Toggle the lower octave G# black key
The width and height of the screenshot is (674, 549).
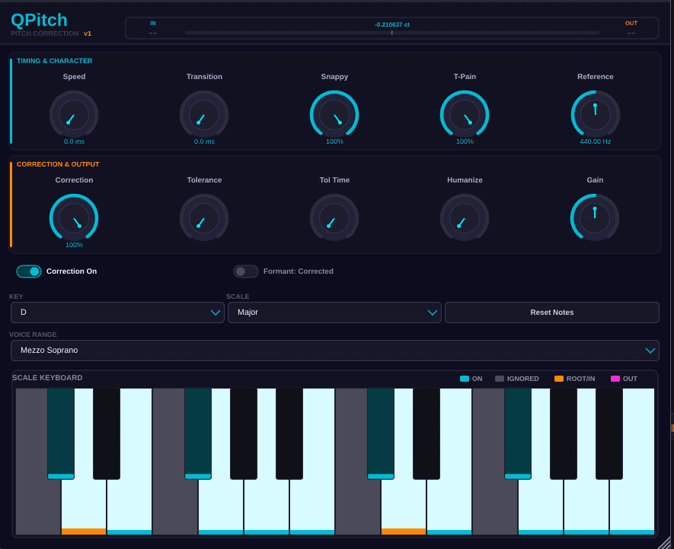coord(244,433)
